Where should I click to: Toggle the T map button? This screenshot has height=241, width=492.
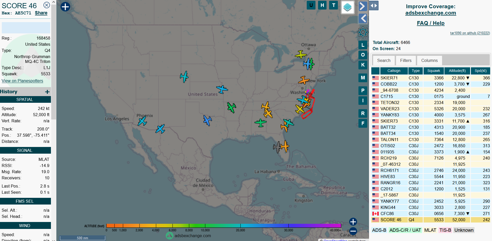tap(334, 5)
